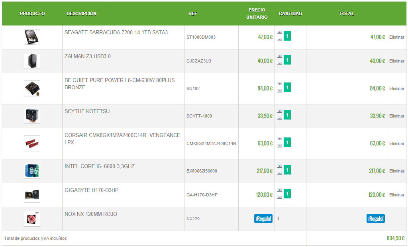The image size is (408, 247).
Task: Select reference BN182
Action: point(193,88)
